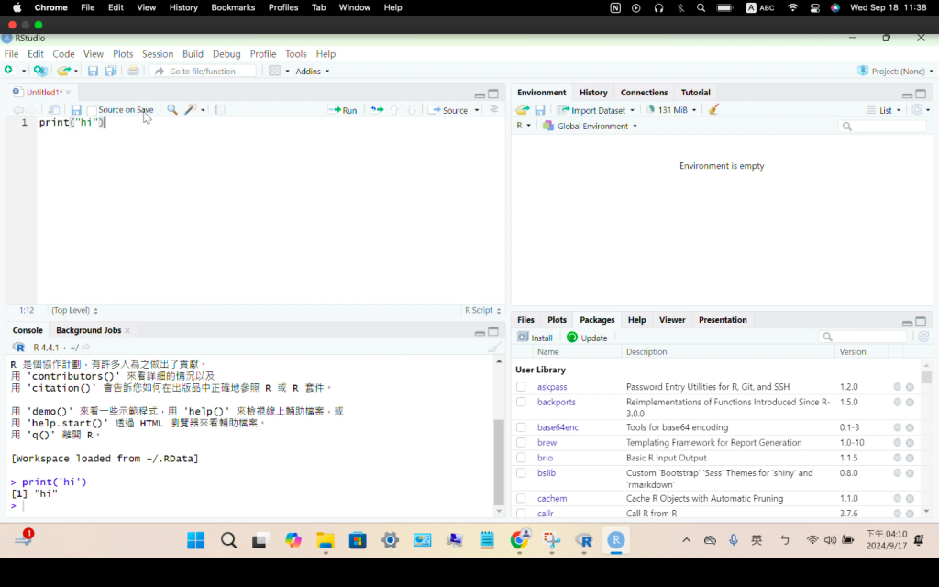
Task: Switch to the Background Jobs tab
Action: pyautogui.click(x=89, y=330)
